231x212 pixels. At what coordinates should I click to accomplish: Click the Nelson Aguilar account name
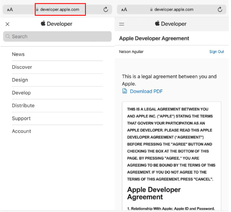click(x=131, y=52)
